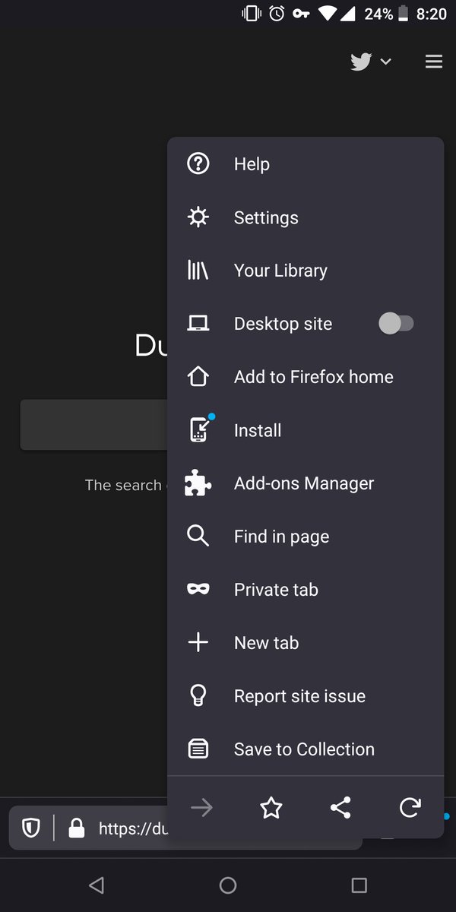Click the Desktop site laptop icon
The width and height of the screenshot is (456, 912).
198,324
